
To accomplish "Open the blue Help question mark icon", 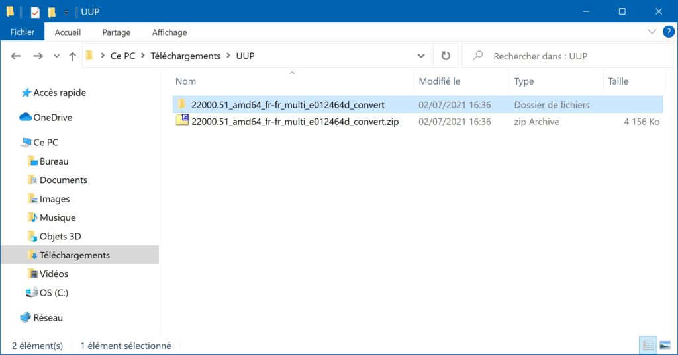I will tap(669, 32).
